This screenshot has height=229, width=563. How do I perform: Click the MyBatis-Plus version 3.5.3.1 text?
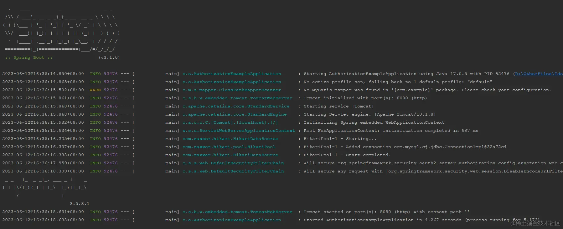[80, 204]
